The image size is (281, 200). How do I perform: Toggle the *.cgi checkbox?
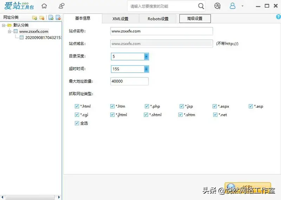[x=77, y=115]
